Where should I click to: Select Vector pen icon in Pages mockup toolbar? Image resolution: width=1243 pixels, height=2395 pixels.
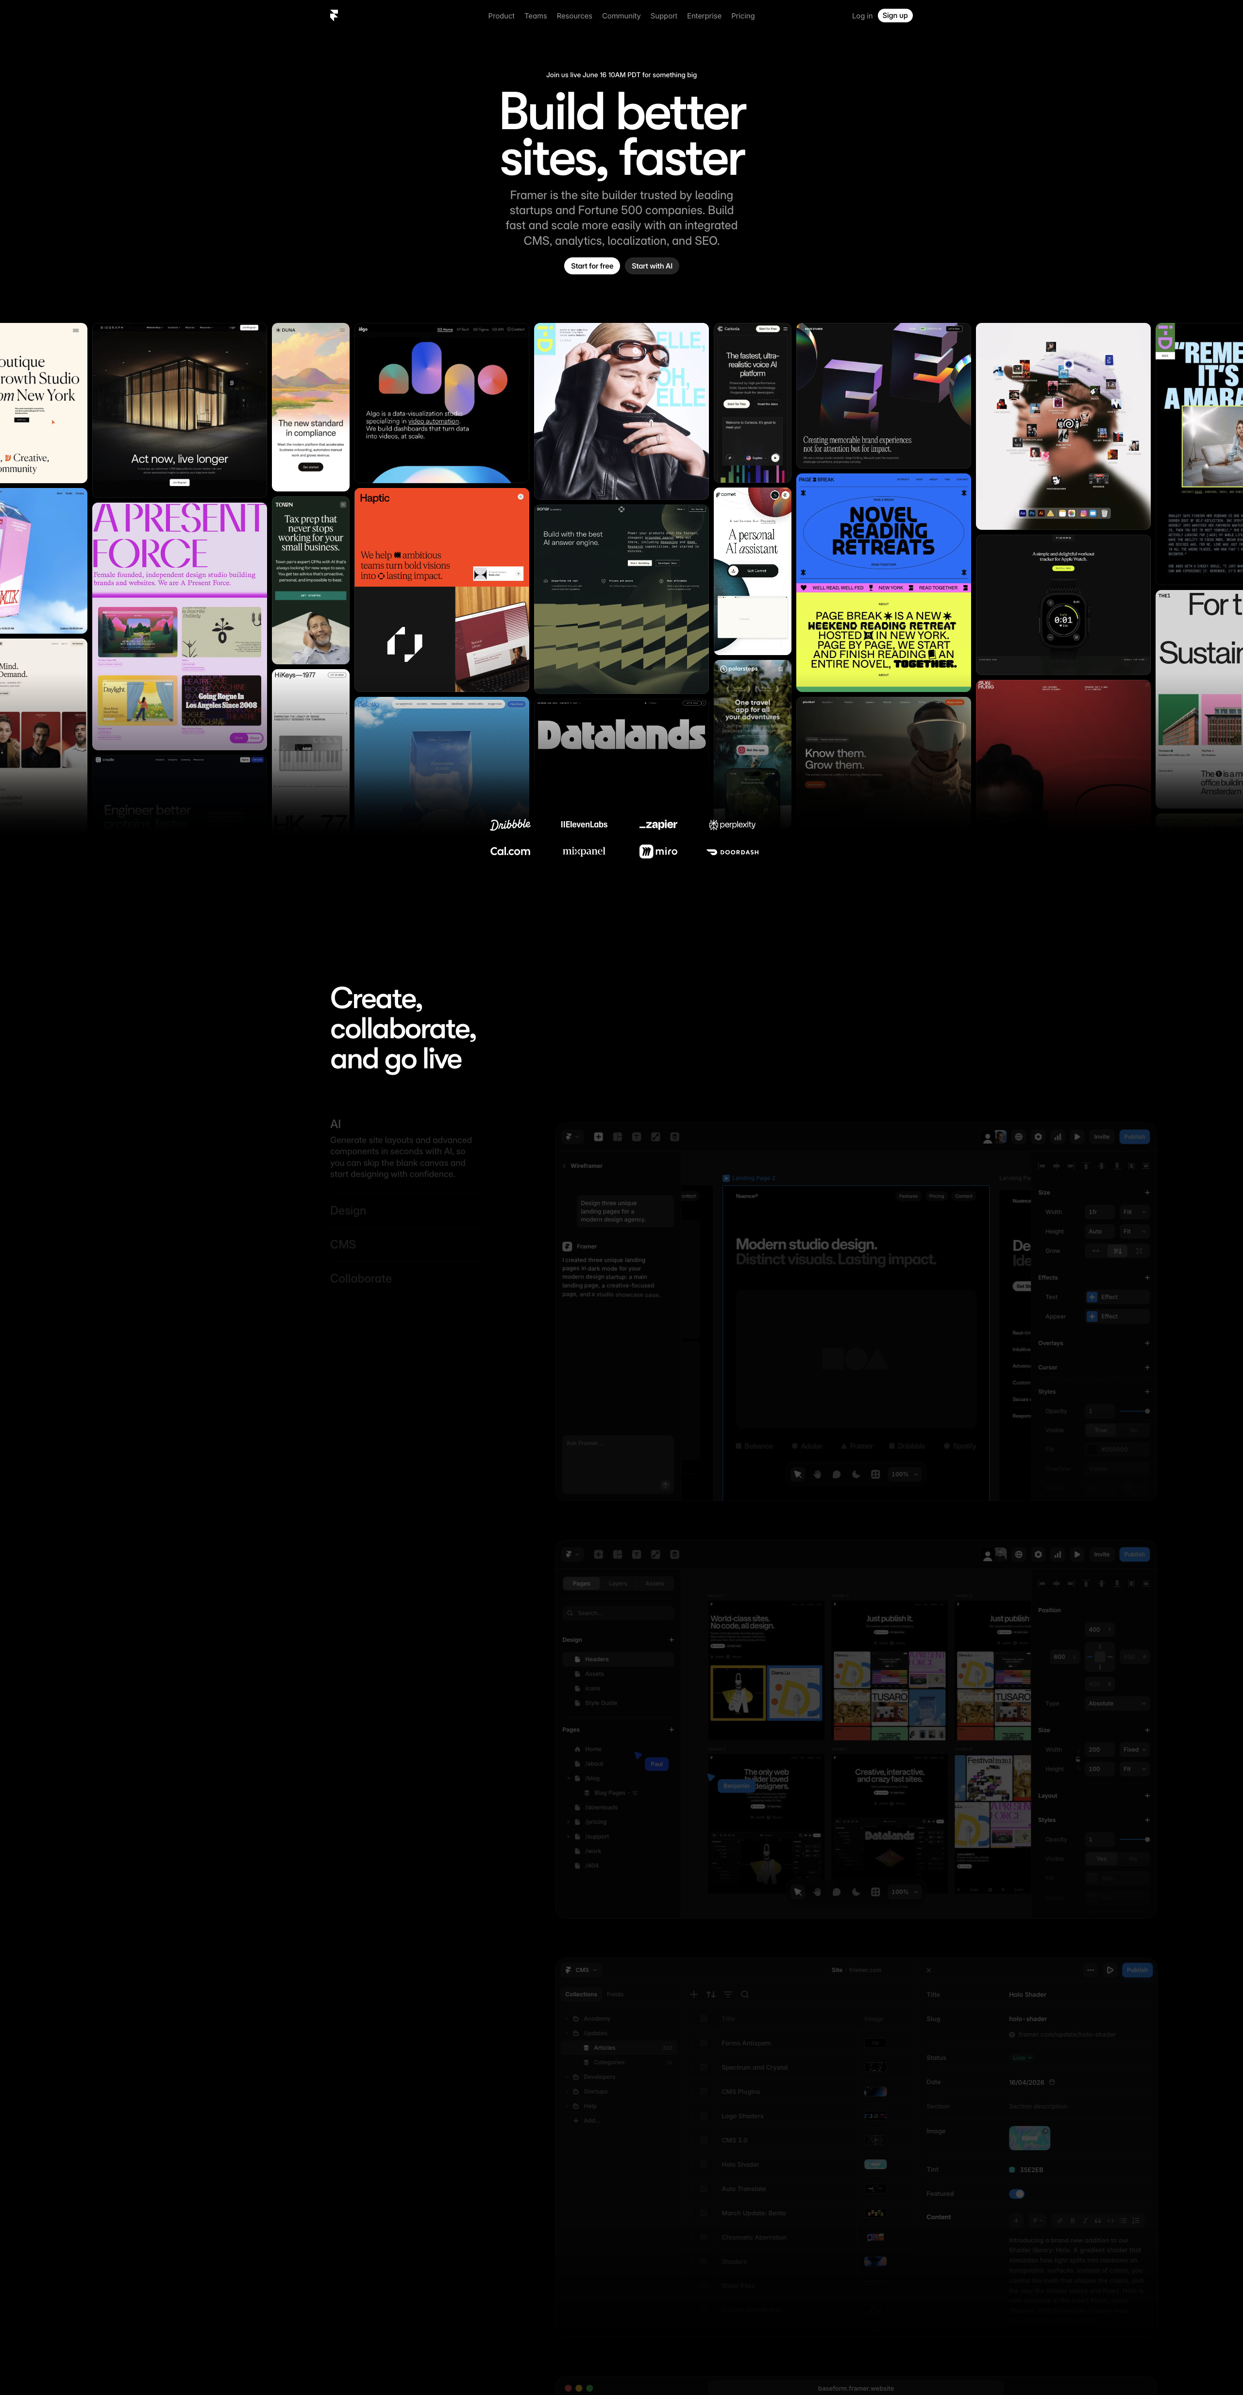655,1554
